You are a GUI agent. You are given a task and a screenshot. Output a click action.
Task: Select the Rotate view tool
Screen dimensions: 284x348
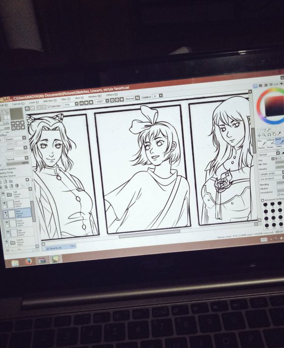[269, 135]
